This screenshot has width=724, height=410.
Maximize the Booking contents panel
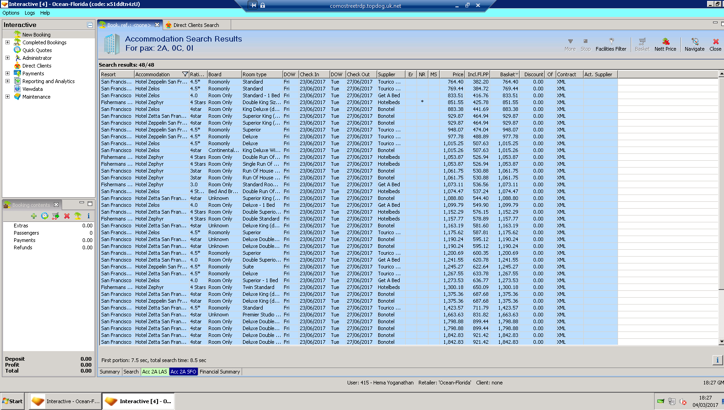click(90, 204)
